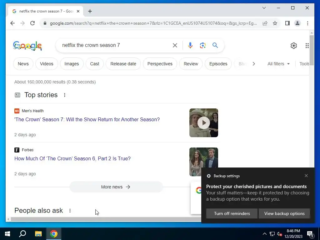Submit search with magnifier icon
This screenshot has width=320, height=240.
point(215,45)
